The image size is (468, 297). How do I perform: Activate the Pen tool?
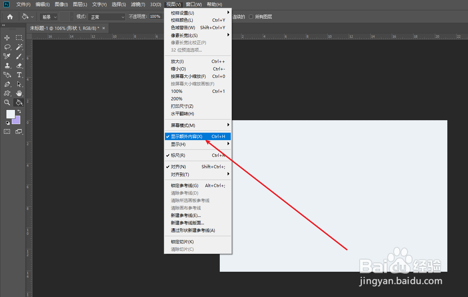[x=7, y=84]
